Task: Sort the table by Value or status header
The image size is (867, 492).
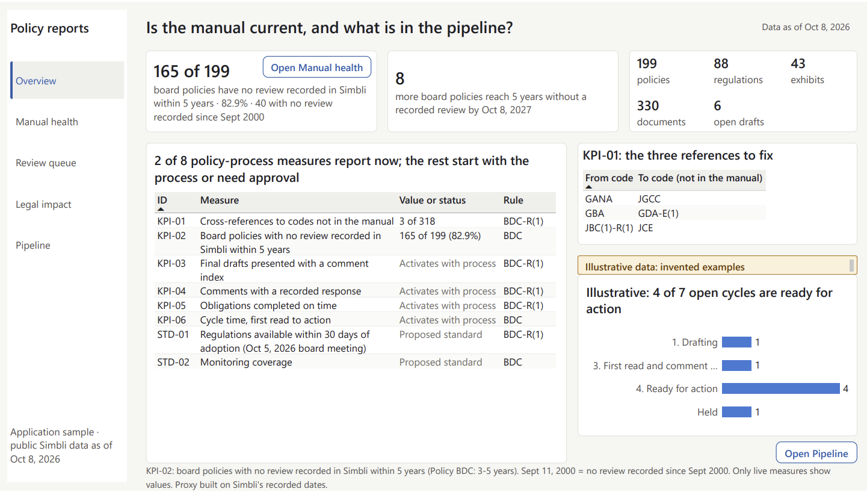Action: coord(433,200)
